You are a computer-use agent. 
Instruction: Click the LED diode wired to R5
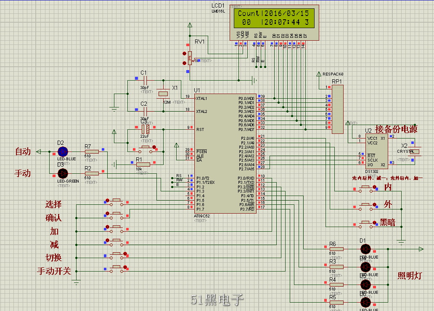(365, 303)
